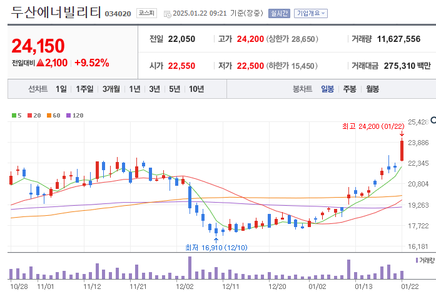Switch to the 주봉 weekly candle chart
Viewport: 436px width, 299px height.
(x=350, y=89)
